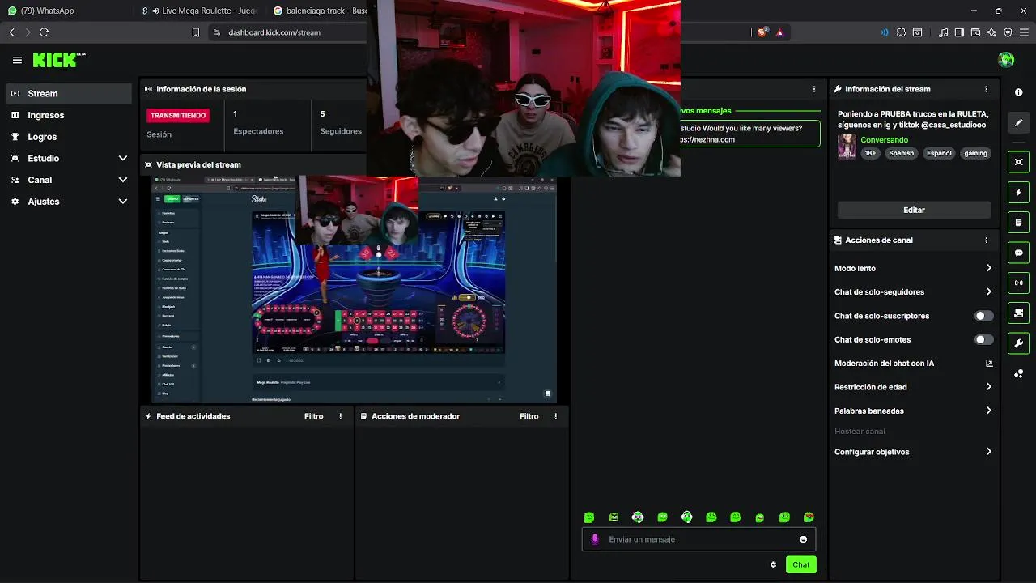Screen dimensions: 1036x583
Task: Click the chat bubble icon in right toolbar
Action: [1018, 253]
